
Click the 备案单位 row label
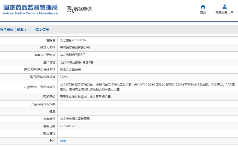49,119
